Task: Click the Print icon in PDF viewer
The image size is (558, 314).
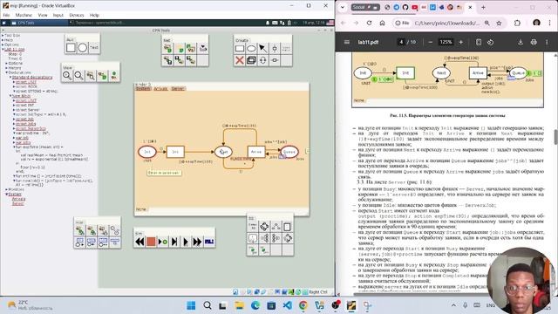Action: (x=534, y=42)
